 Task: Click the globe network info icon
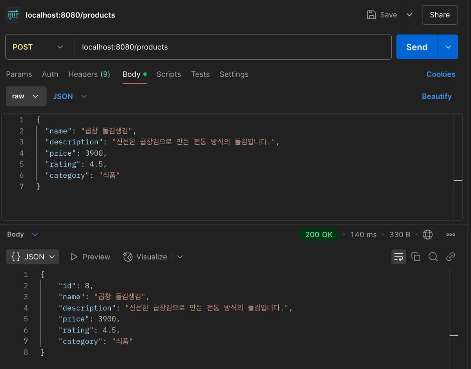427,234
